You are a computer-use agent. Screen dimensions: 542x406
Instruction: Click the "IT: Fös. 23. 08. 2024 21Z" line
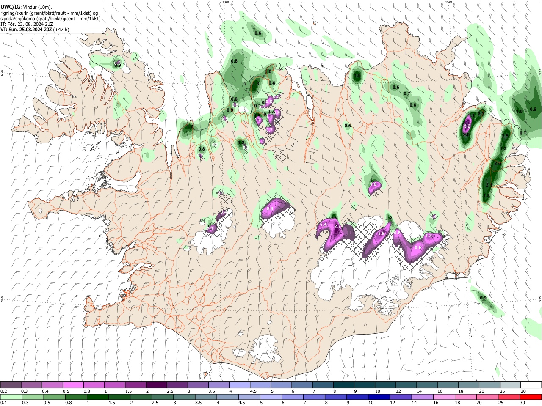(x=26, y=24)
